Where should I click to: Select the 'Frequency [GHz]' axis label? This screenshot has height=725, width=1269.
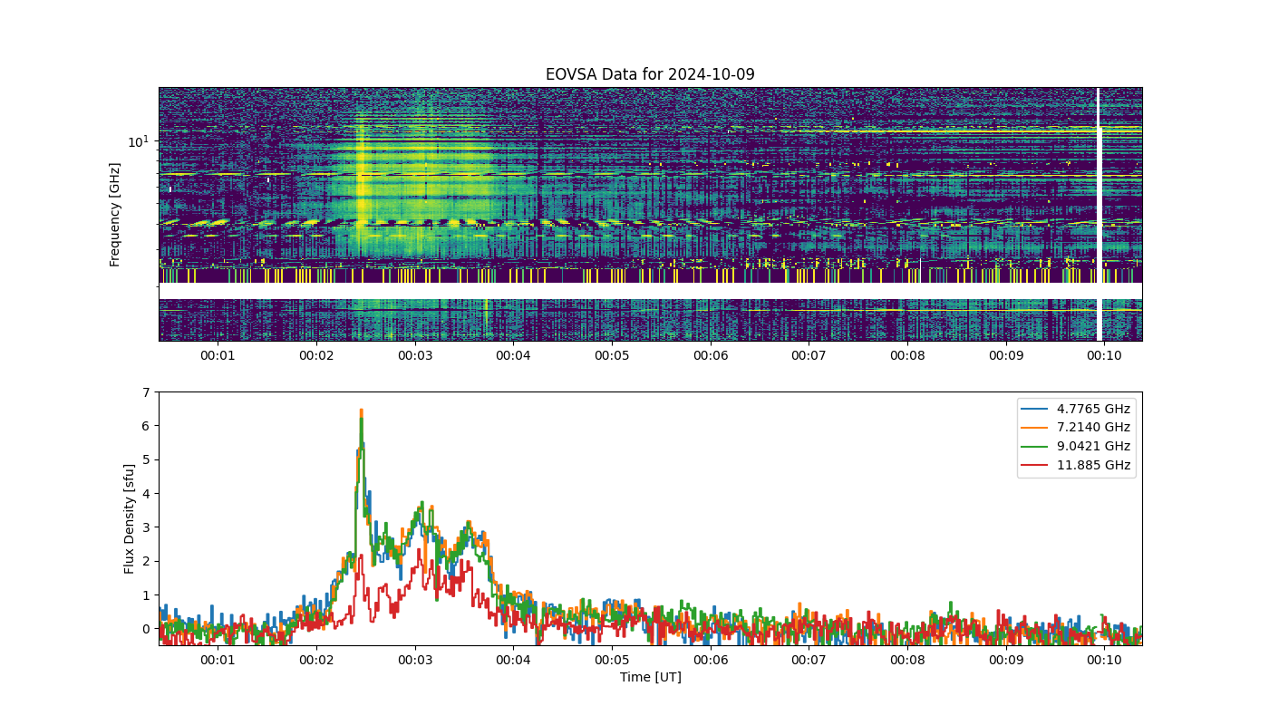[x=115, y=215]
